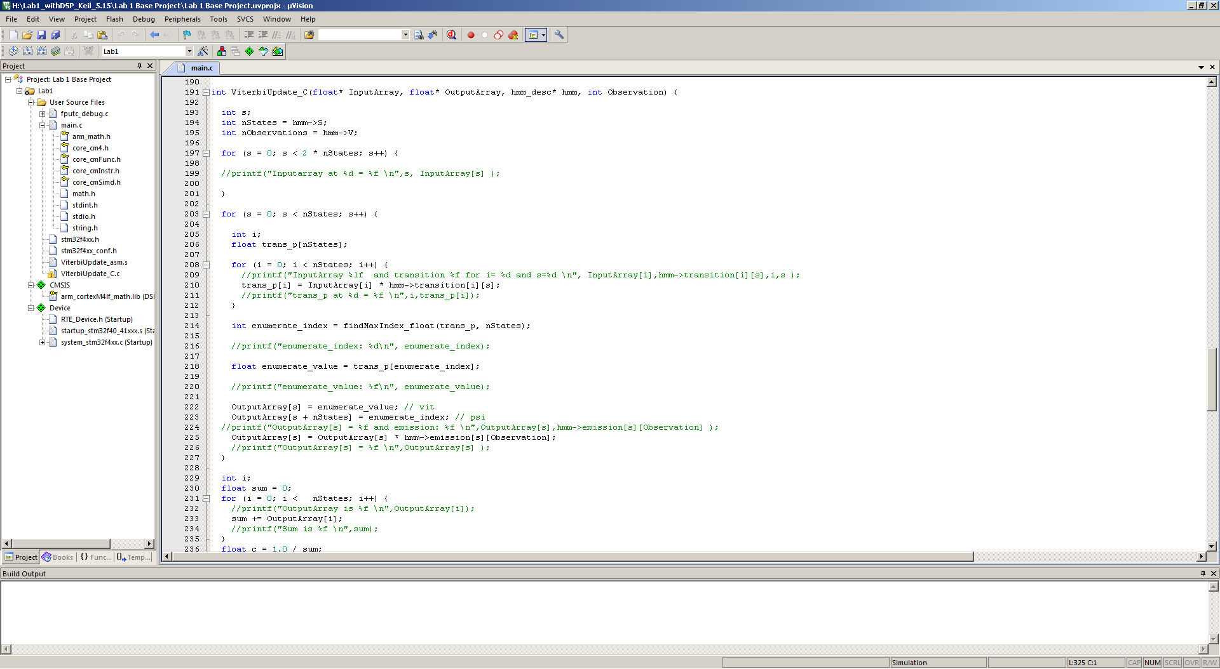
Task: Toggle breakpoint with the red dot icon
Action: (471, 35)
